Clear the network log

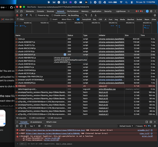(x=21, y=15)
